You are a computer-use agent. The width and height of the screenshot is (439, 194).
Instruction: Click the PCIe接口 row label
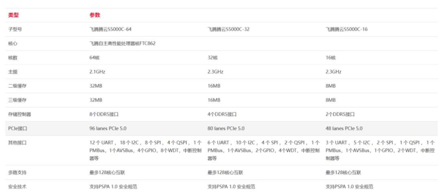17,129
